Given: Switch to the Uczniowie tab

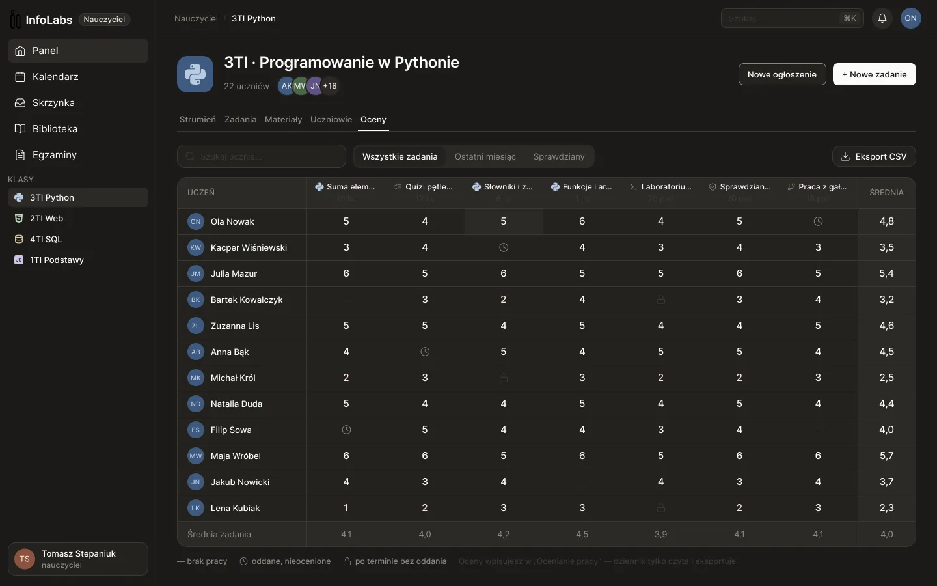Looking at the screenshot, I should point(331,120).
